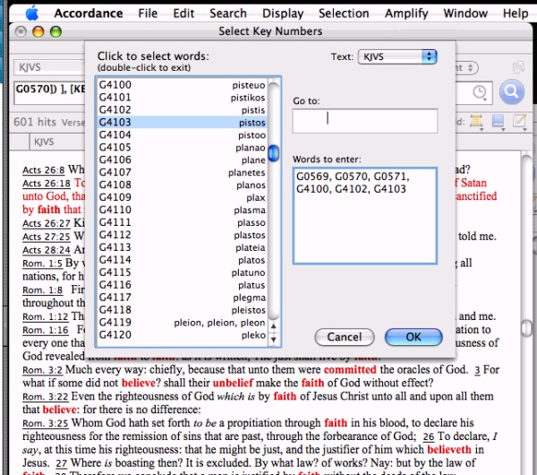The width and height of the screenshot is (537, 475).
Task: Click the red word believeth in Rom. 3:26
Action: (449, 449)
